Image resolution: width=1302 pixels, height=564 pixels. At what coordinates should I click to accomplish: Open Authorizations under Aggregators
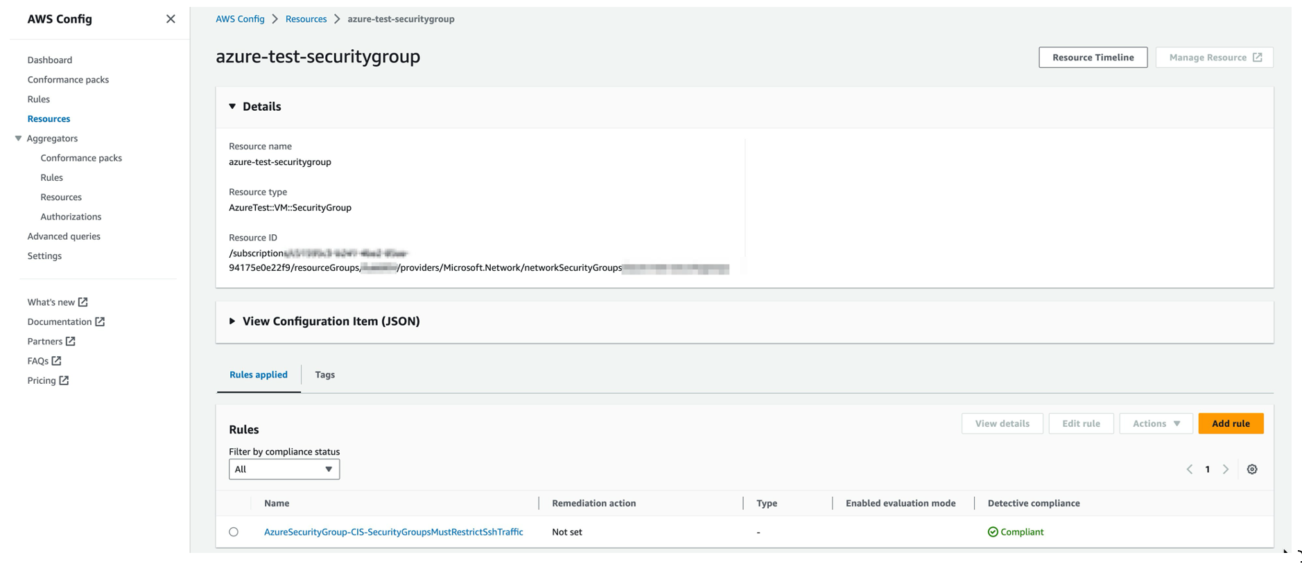pyautogui.click(x=71, y=216)
